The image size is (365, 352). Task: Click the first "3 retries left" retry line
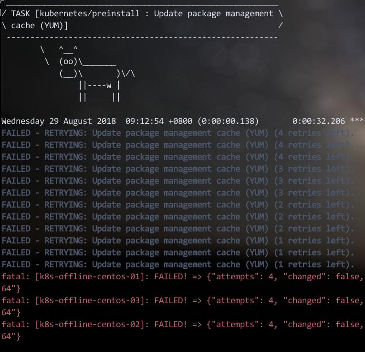click(177, 169)
